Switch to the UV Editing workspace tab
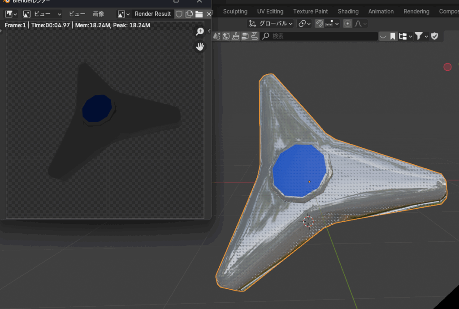459x309 pixels. (x=270, y=11)
